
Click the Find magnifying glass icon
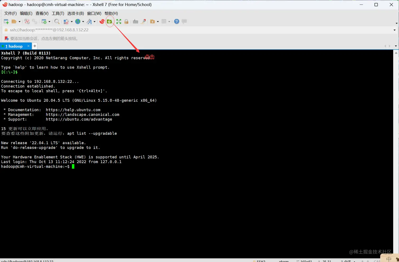click(57, 22)
